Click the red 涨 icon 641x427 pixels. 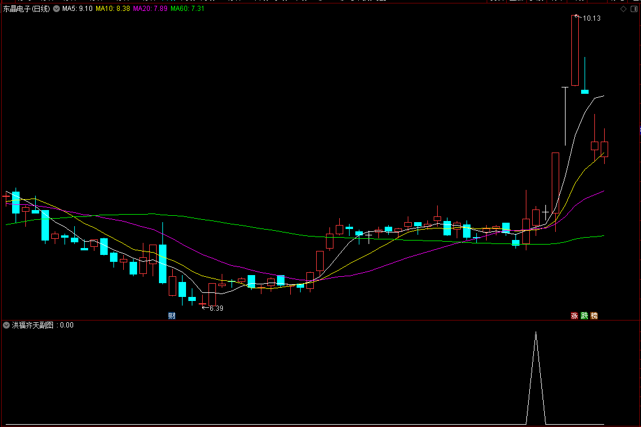coord(574,316)
